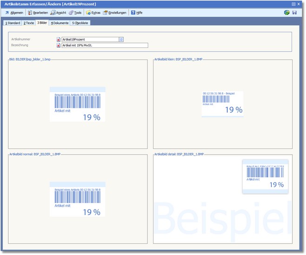Click the red X beside Artikelnummer

(59, 40)
